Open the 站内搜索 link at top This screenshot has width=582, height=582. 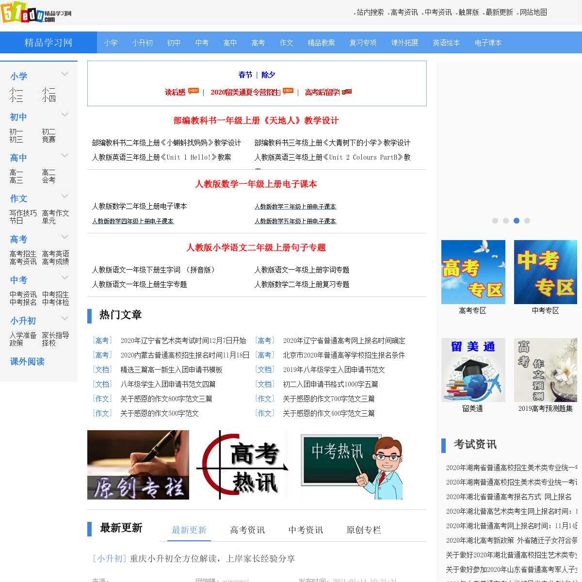[370, 13]
